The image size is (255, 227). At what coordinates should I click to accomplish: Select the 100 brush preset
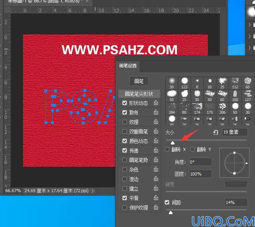[235, 95]
